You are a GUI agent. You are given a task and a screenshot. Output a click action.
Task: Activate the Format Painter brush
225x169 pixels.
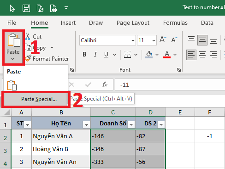point(47,58)
